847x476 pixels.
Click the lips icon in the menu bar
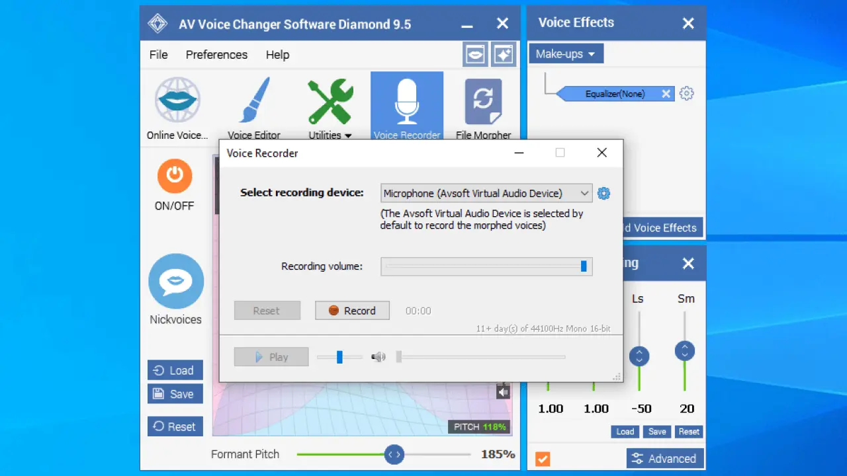tap(475, 55)
